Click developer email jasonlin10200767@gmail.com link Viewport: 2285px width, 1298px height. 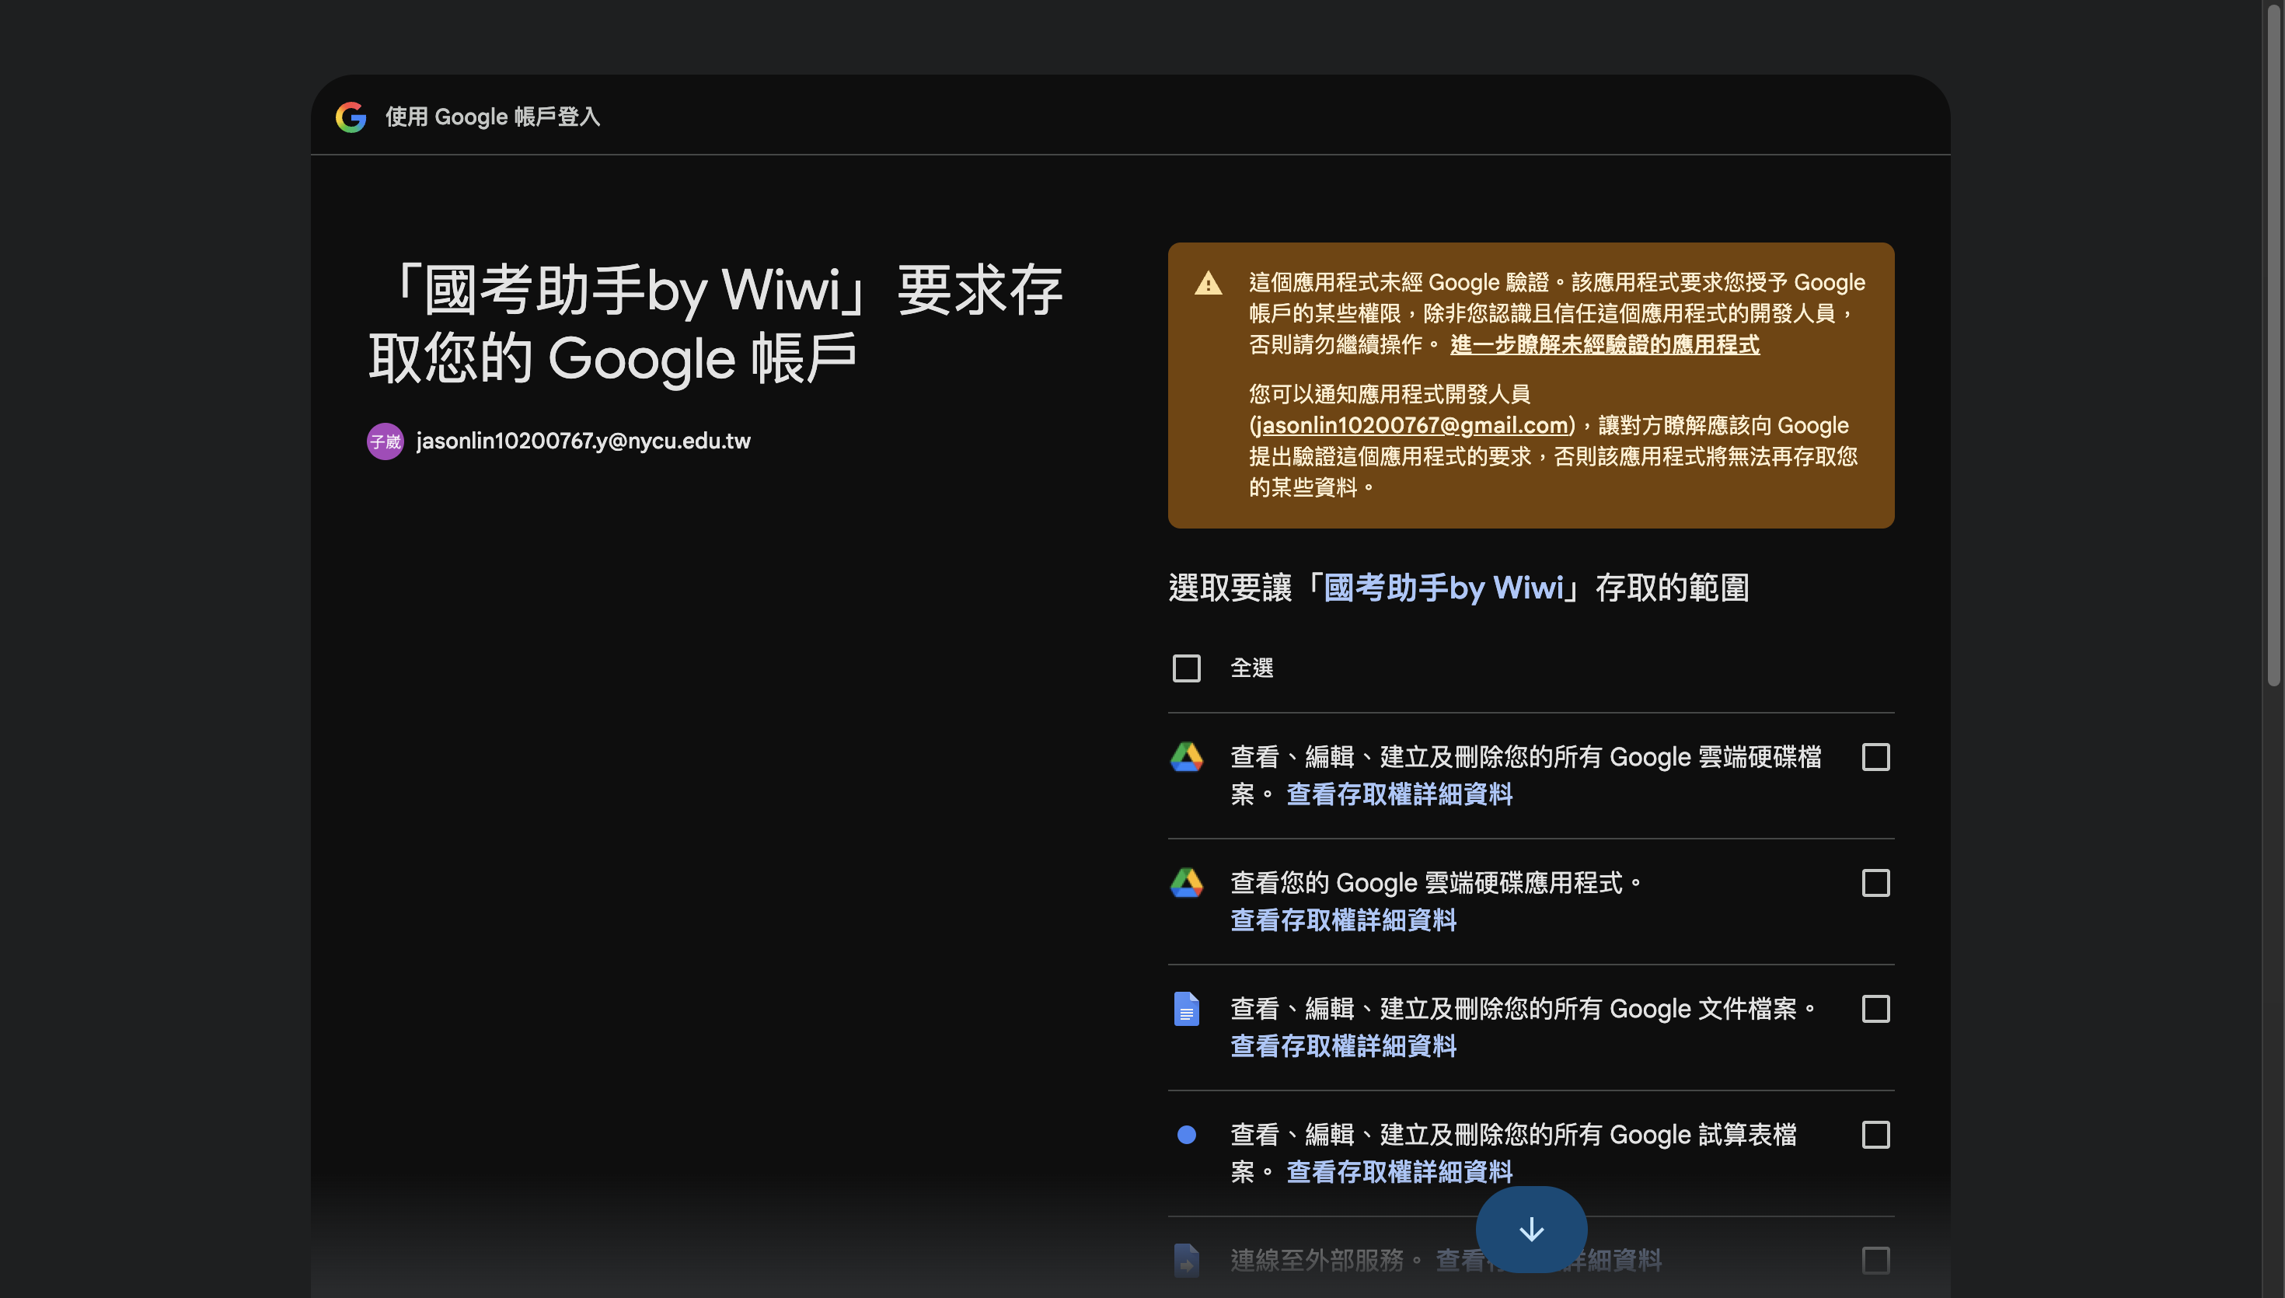coord(1411,425)
